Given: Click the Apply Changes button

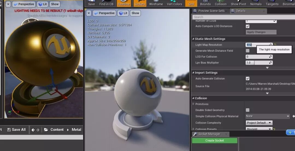Looking at the screenshot, I should [261, 32].
